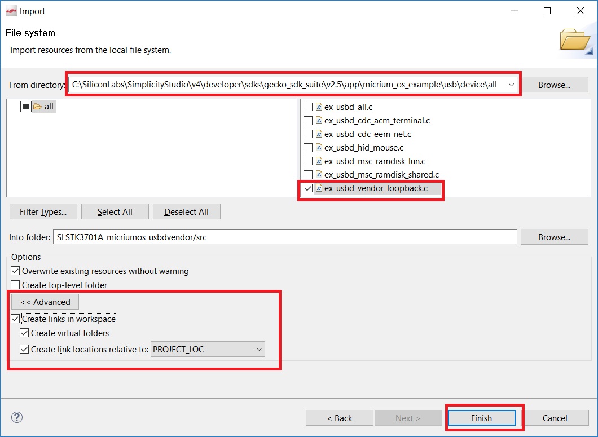Click the ex_usbd_cdc_eem_net.c file icon

click(319, 134)
